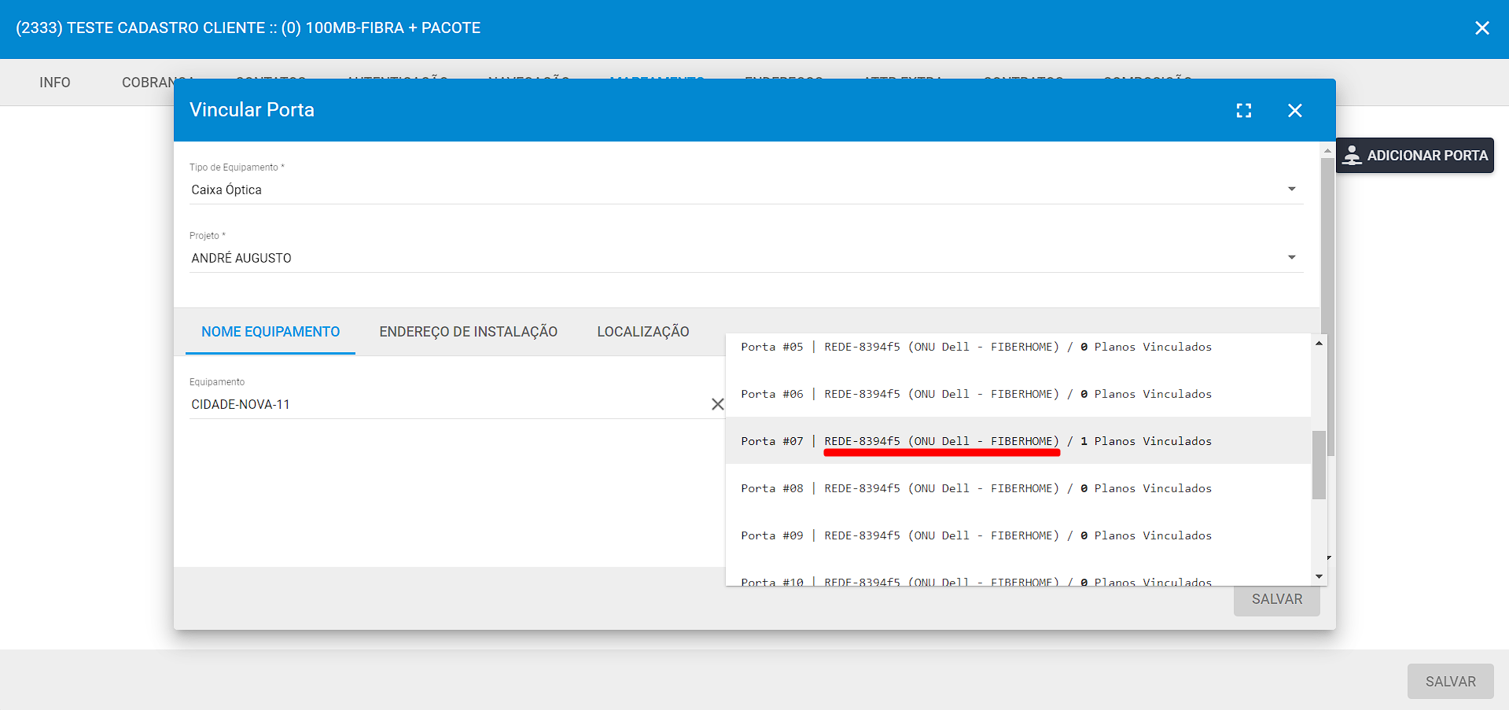The width and height of the screenshot is (1509, 710).
Task: Open the COBRANÇA tab
Action: pyautogui.click(x=157, y=83)
